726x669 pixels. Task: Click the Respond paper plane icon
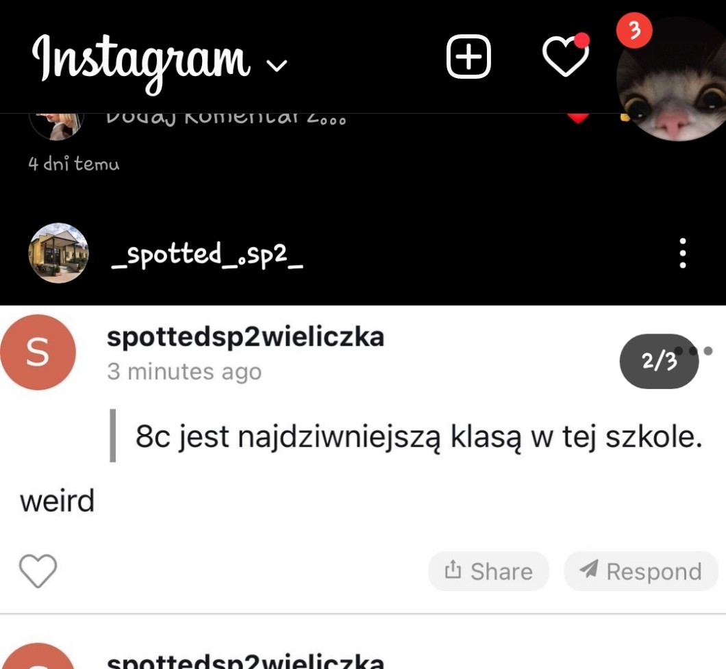[x=589, y=569]
